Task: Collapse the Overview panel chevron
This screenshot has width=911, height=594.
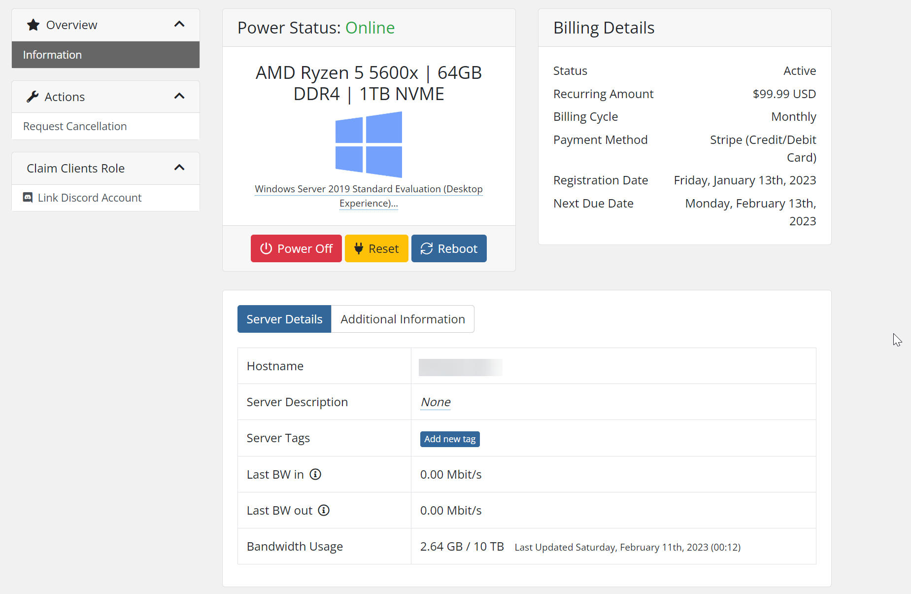Action: [179, 24]
